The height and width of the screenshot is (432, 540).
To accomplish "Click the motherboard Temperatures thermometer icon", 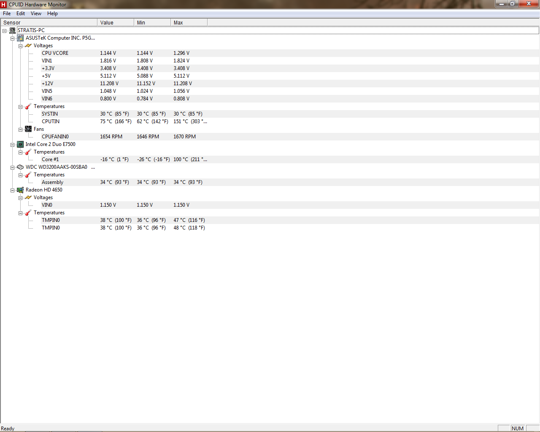I will 28,106.
